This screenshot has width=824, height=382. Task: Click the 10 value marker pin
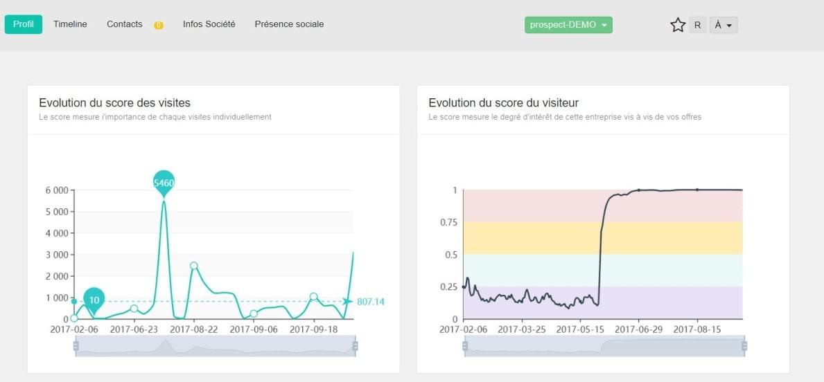click(94, 299)
